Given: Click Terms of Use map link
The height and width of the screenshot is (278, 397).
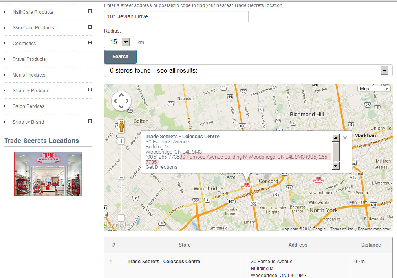Looking at the screenshot, I should click(x=342, y=229).
